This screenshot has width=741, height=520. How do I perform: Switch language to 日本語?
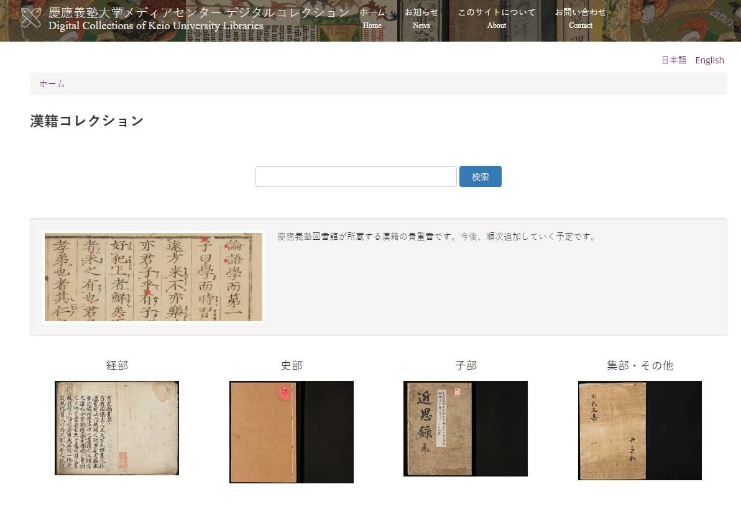click(x=674, y=60)
